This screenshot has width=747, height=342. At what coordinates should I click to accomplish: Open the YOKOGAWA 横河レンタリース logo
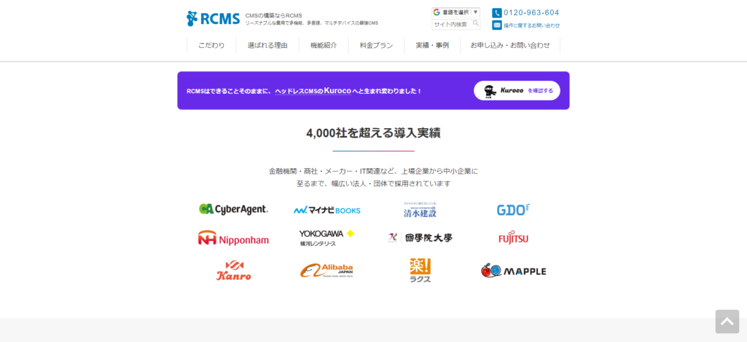tap(326, 238)
